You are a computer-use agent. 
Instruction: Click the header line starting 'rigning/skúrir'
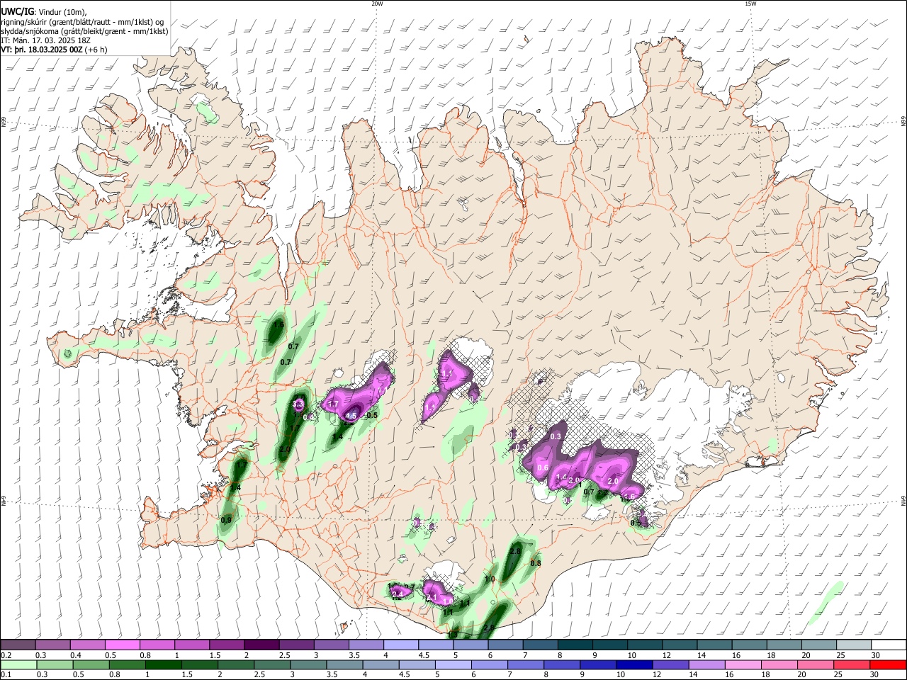83,22
